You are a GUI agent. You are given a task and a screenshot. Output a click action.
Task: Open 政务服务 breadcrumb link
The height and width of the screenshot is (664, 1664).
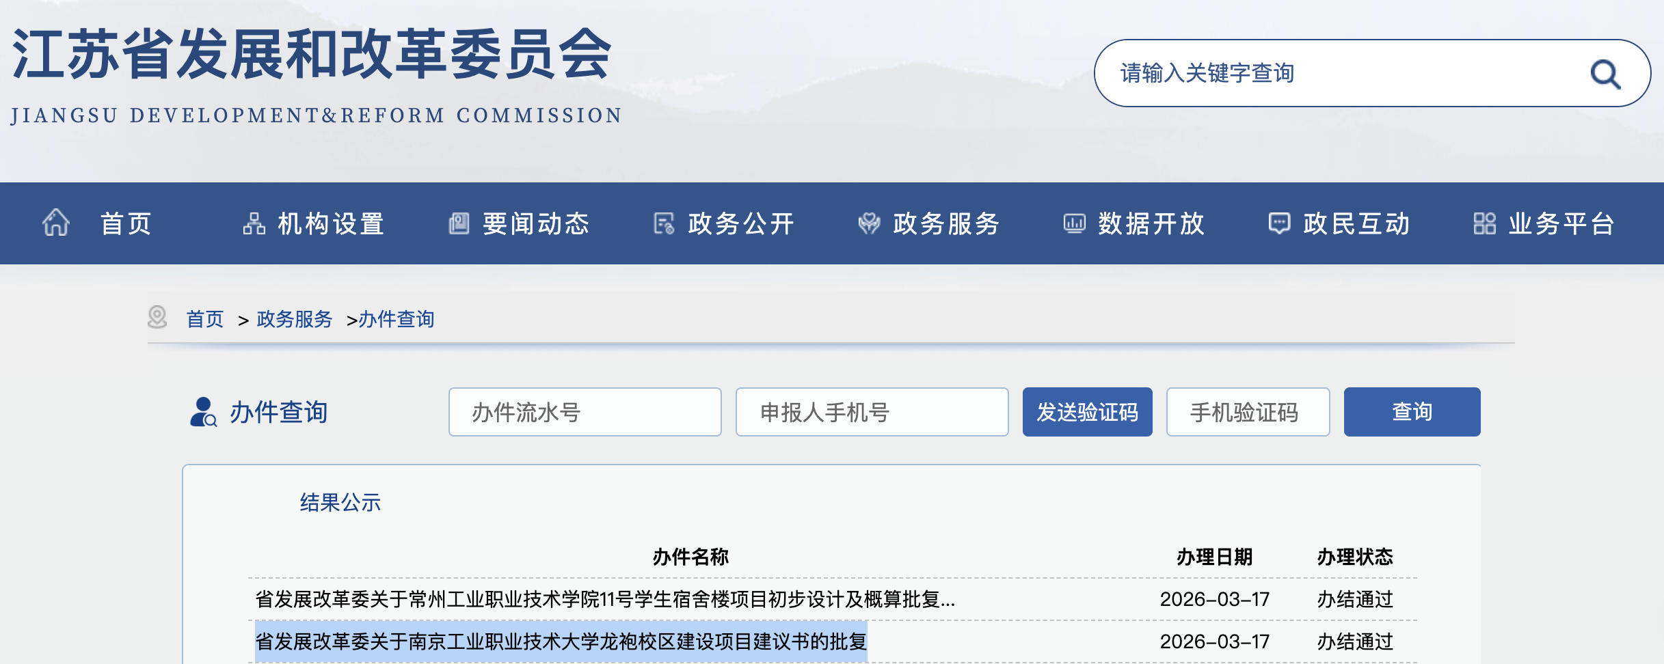point(294,318)
